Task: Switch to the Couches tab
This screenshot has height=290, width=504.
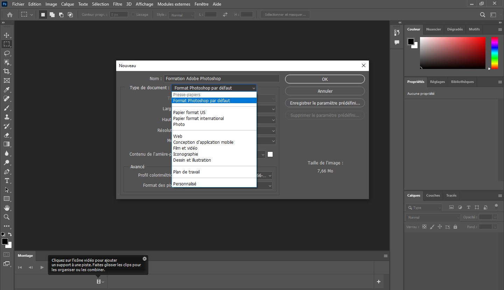Action: 433,196
